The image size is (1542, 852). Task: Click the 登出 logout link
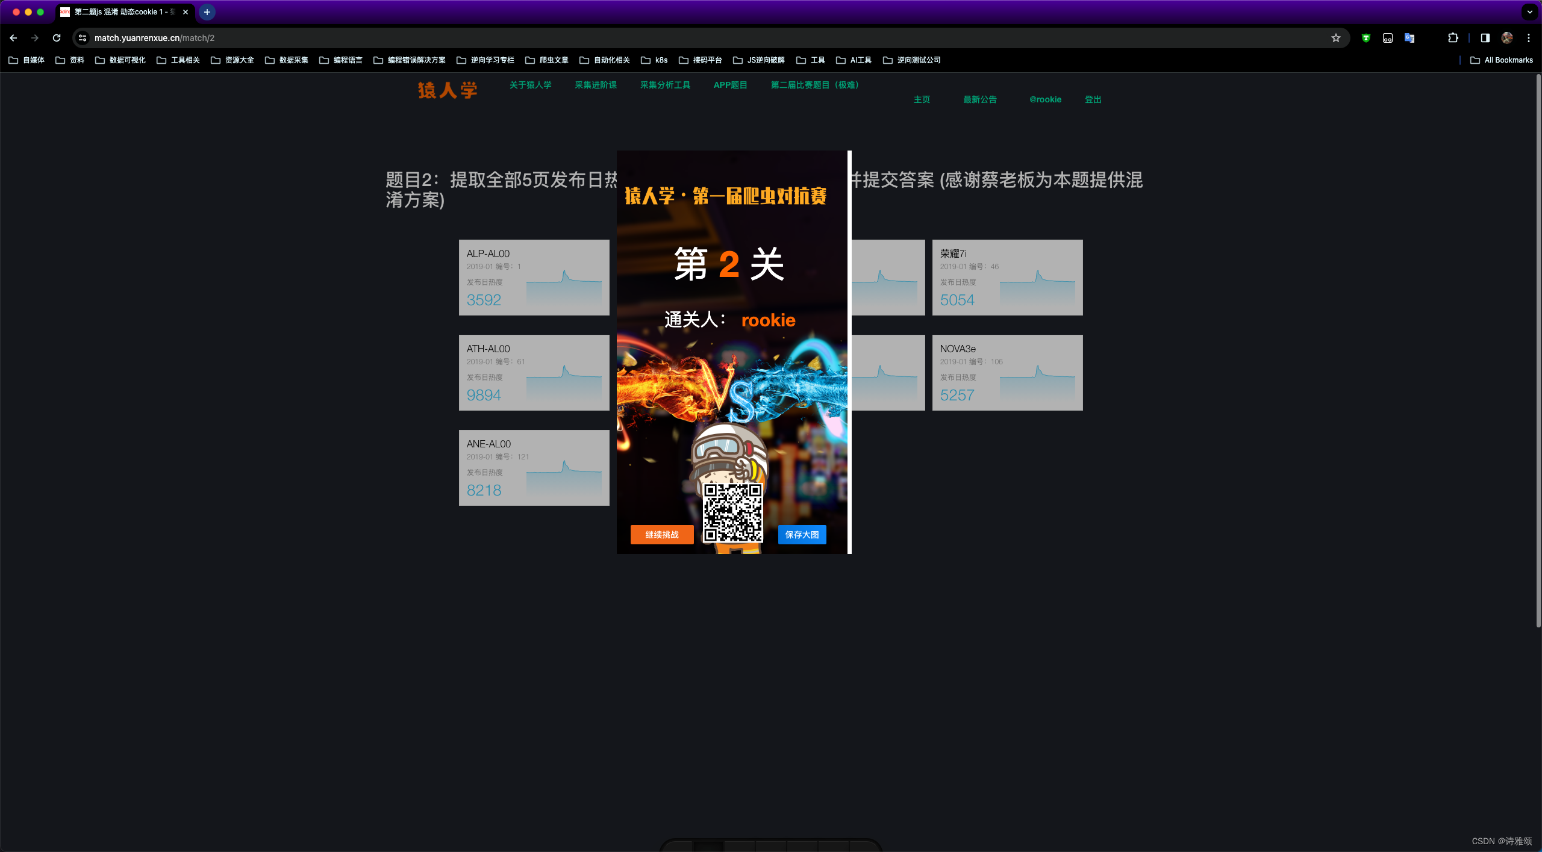[x=1093, y=99]
